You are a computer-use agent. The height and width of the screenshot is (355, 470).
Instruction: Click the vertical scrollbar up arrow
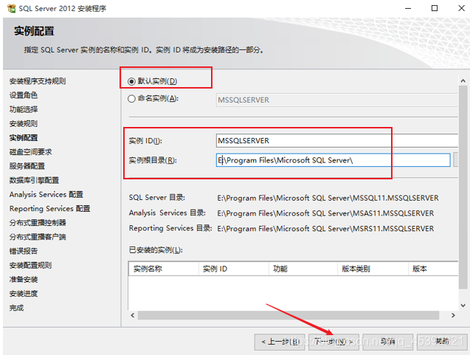[x=463, y=80]
